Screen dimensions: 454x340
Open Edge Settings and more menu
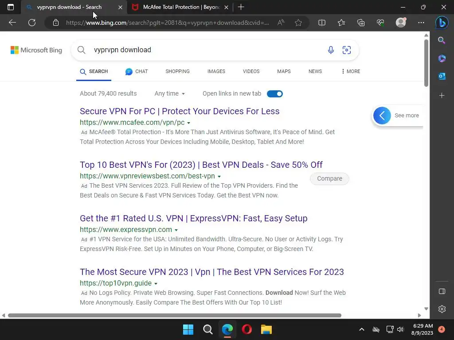point(421,23)
